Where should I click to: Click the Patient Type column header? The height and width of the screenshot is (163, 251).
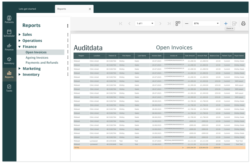pyautogui.click(x=227, y=56)
